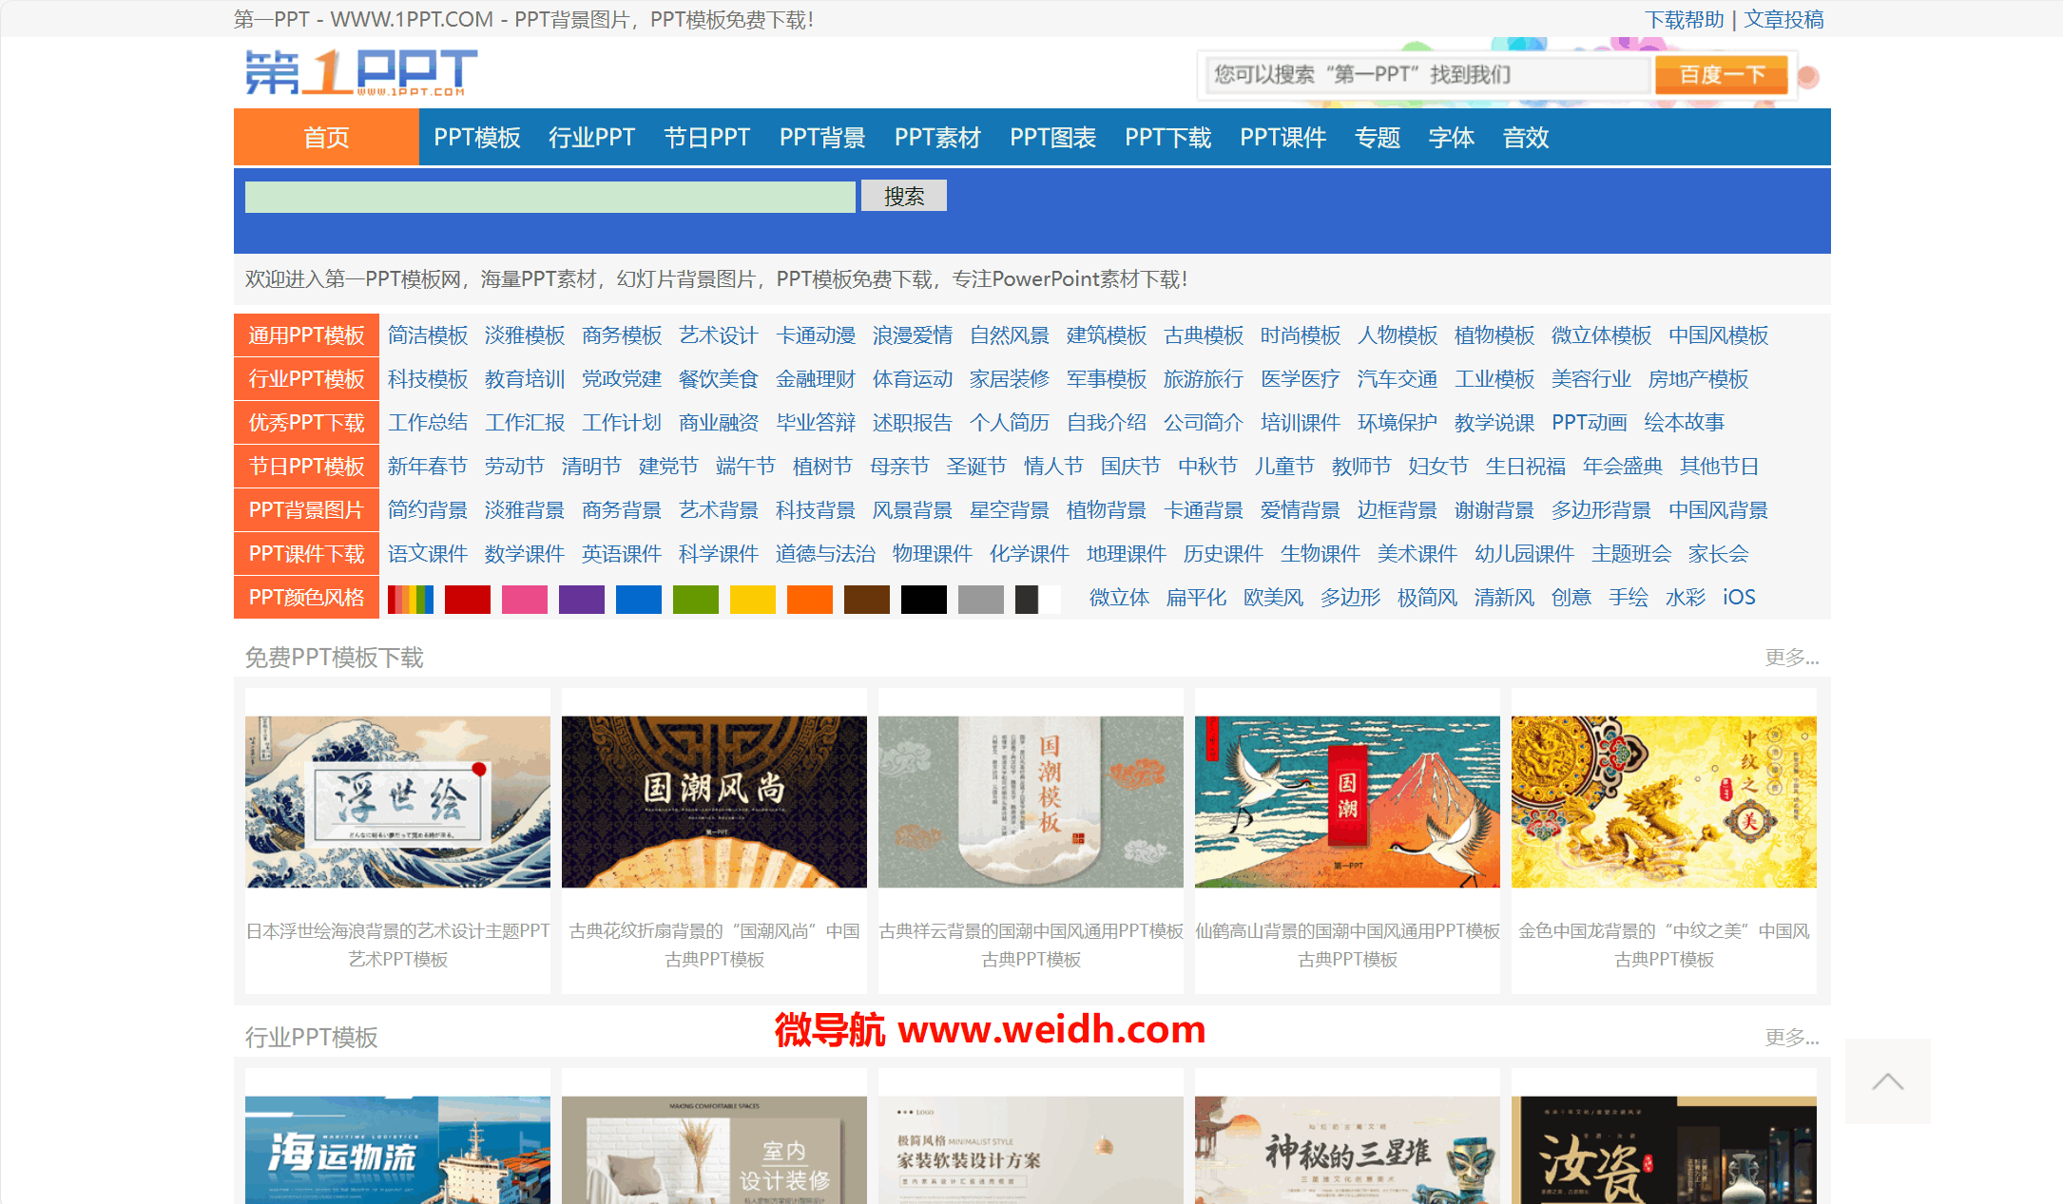Open the 国潮模板 cloud pattern thumbnail
Image resolution: width=2063 pixels, height=1204 pixels.
tap(1031, 802)
